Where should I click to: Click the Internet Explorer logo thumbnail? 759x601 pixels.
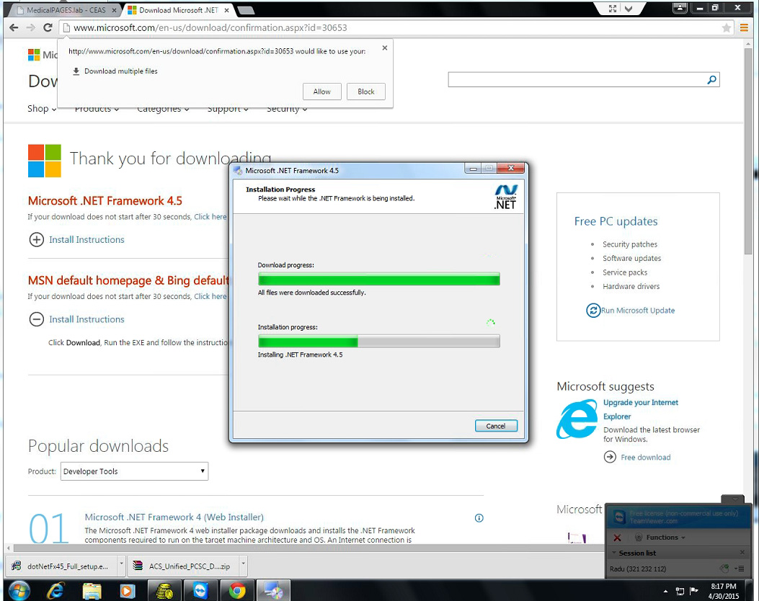(577, 419)
